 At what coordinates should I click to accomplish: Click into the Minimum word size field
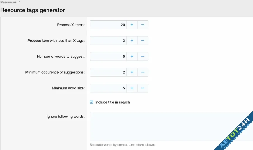108,88
